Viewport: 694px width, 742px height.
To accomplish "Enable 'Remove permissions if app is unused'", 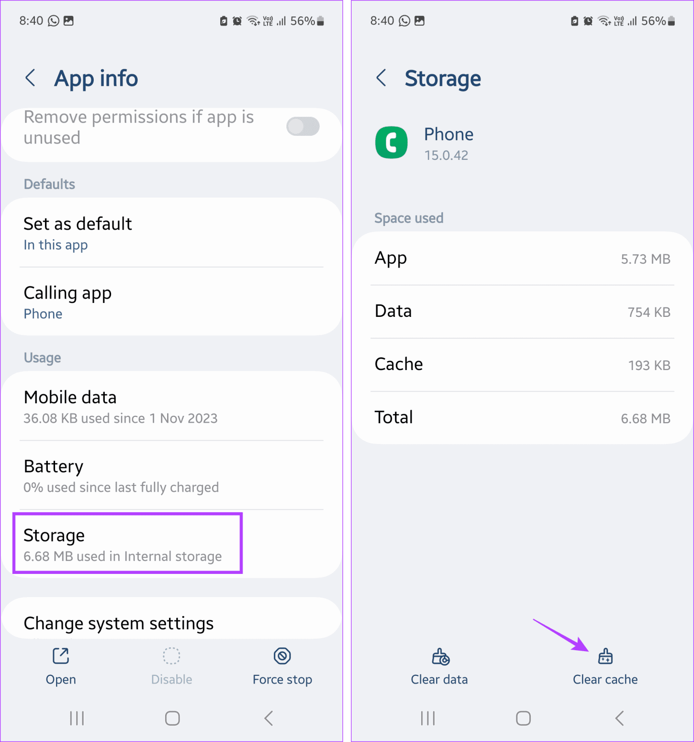I will pos(303,126).
